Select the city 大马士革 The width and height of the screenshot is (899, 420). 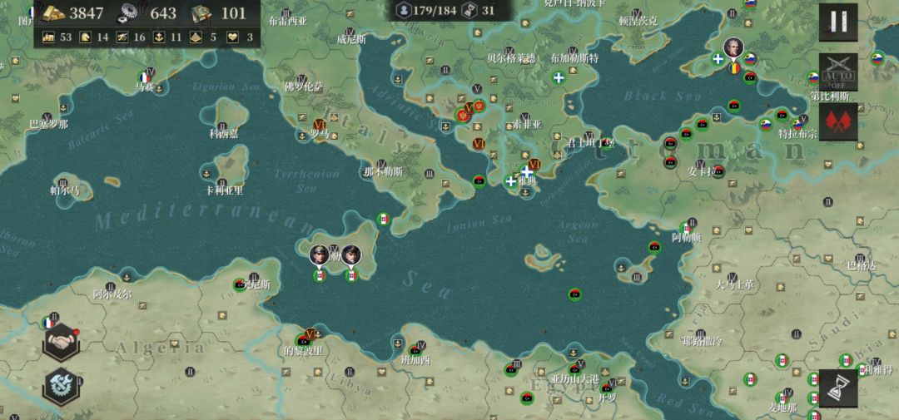point(734,284)
